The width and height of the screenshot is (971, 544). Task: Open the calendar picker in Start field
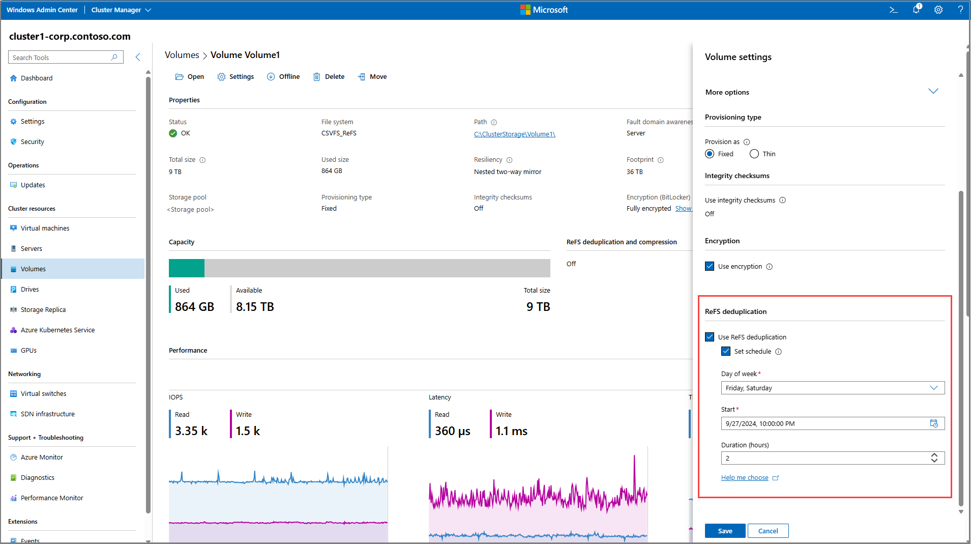tap(934, 423)
